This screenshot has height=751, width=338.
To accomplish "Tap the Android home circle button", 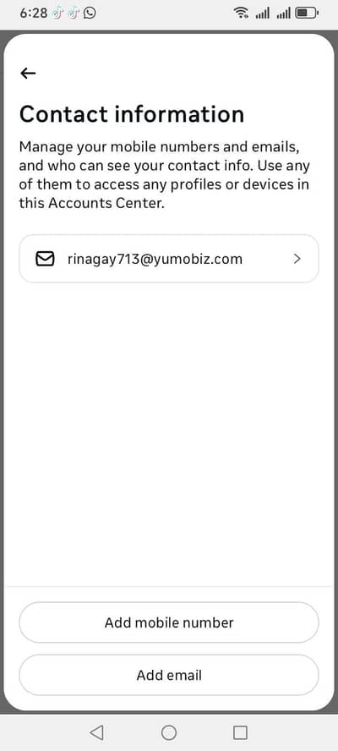I will pyautogui.click(x=168, y=732).
